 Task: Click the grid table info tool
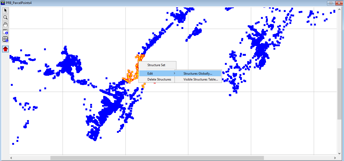(x=5, y=39)
